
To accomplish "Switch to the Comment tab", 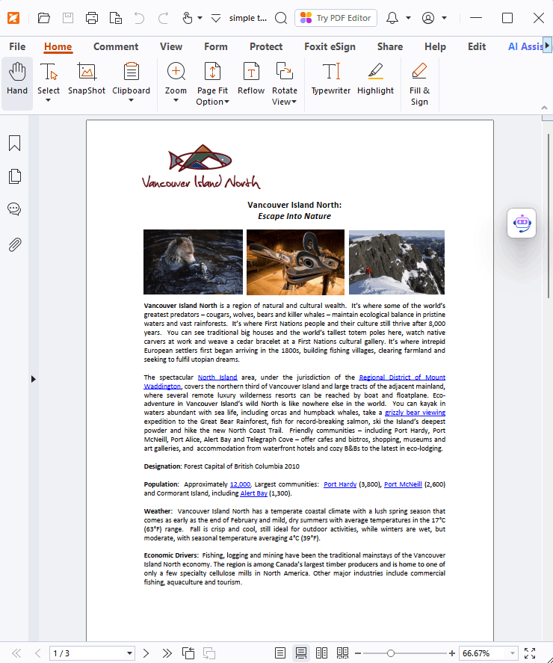I will [x=116, y=46].
